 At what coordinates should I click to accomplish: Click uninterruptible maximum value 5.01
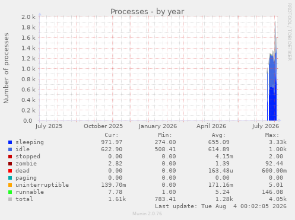tap(276, 185)
